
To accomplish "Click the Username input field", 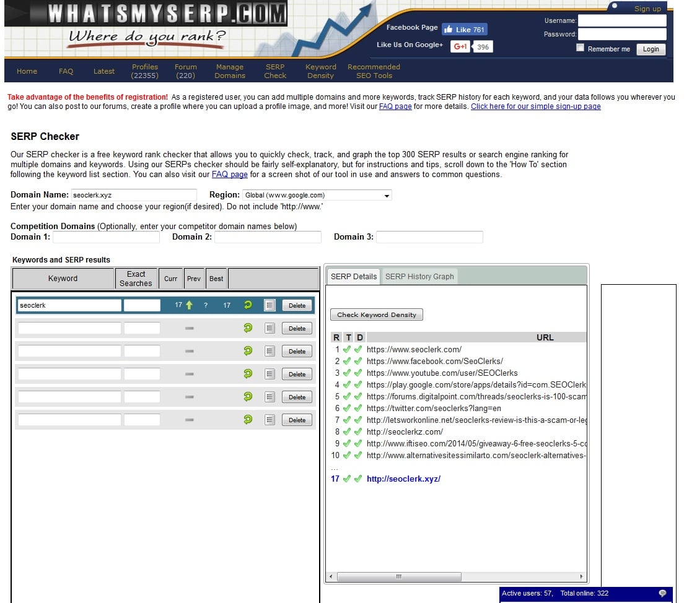I will [x=622, y=20].
